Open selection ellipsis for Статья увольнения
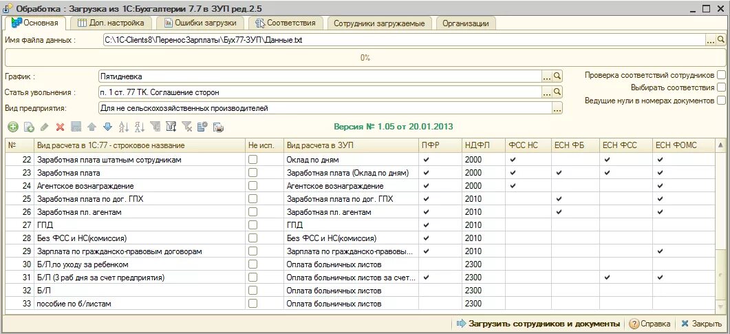 548,92
